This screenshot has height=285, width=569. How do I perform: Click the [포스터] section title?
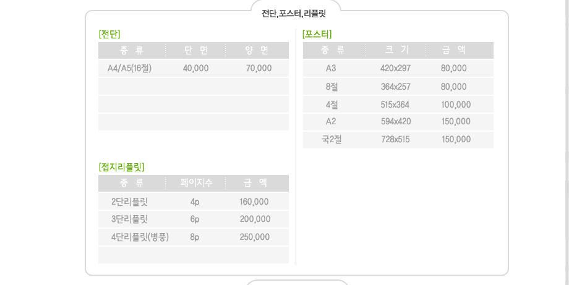317,34
